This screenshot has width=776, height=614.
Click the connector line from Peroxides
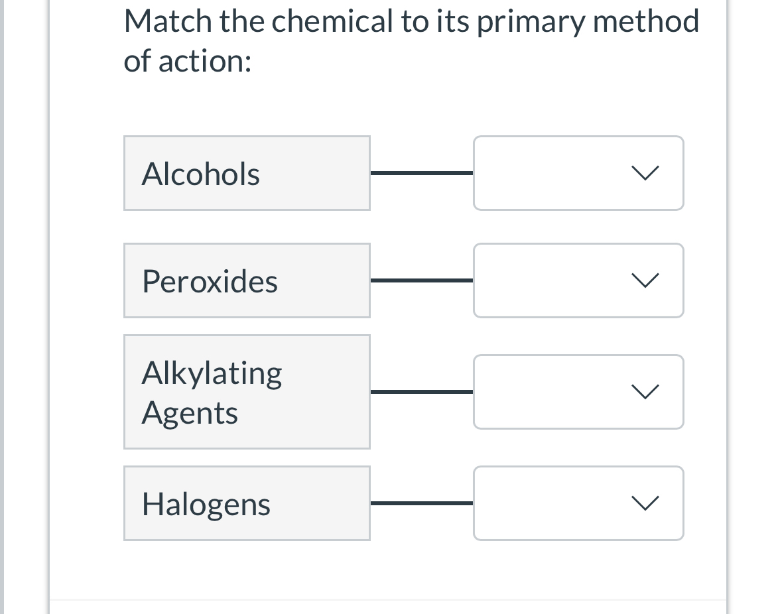pyautogui.click(x=421, y=280)
